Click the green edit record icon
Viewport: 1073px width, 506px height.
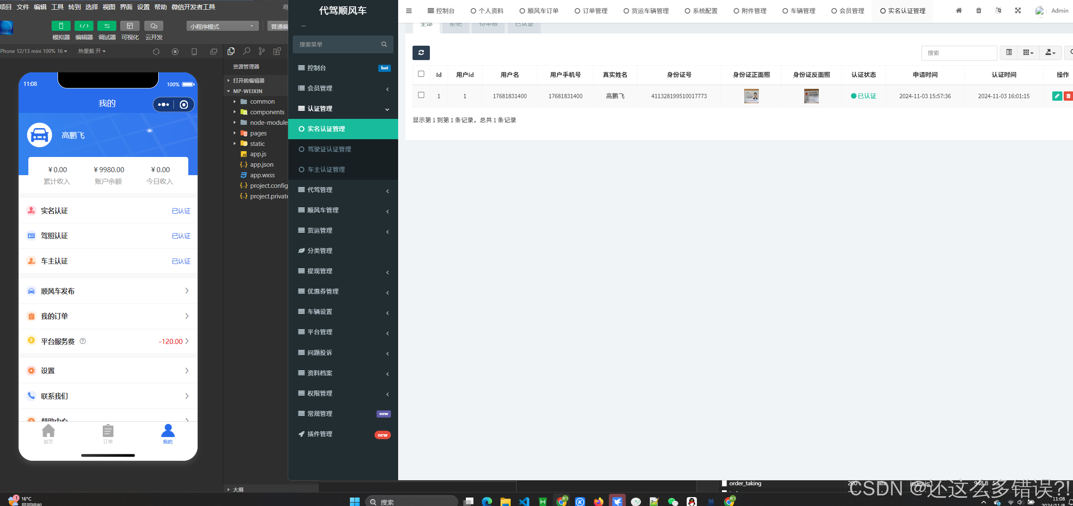coord(1056,96)
